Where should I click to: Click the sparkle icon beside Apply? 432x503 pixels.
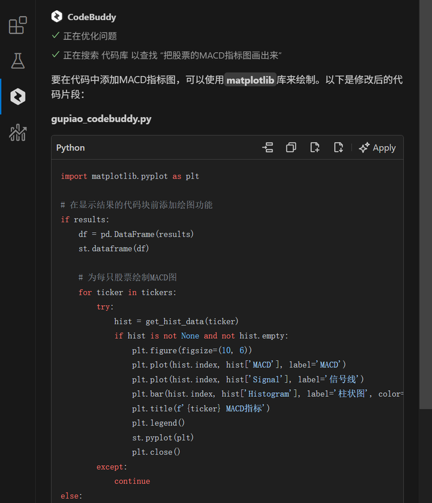click(x=365, y=147)
